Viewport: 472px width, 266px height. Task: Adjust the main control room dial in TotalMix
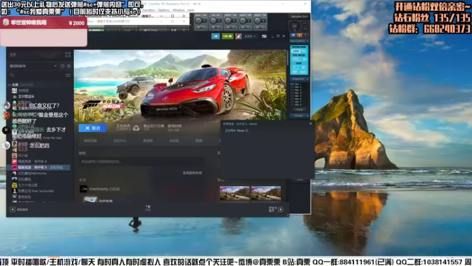tap(294, 26)
